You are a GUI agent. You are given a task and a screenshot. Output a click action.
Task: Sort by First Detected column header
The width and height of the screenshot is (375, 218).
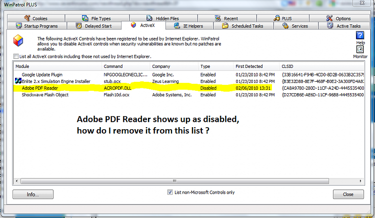coord(256,66)
